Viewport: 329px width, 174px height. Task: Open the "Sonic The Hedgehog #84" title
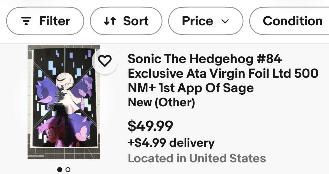point(205,59)
